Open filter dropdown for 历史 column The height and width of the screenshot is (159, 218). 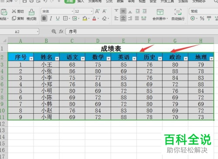160,58
